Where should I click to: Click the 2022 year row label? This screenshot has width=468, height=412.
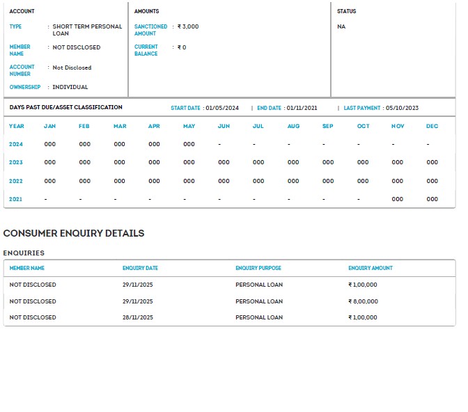tap(16, 181)
